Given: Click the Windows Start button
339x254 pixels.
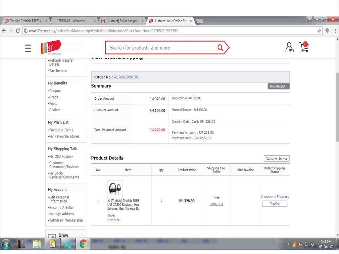Looking at the screenshot, I should pyautogui.click(x=6, y=244).
